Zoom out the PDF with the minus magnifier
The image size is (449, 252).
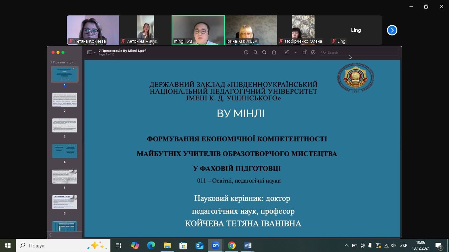tap(255, 52)
